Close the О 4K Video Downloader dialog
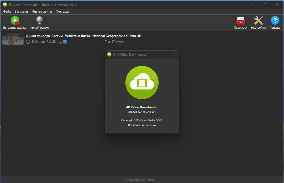Image resolution: width=284 pixels, height=183 pixels. pos(175,54)
